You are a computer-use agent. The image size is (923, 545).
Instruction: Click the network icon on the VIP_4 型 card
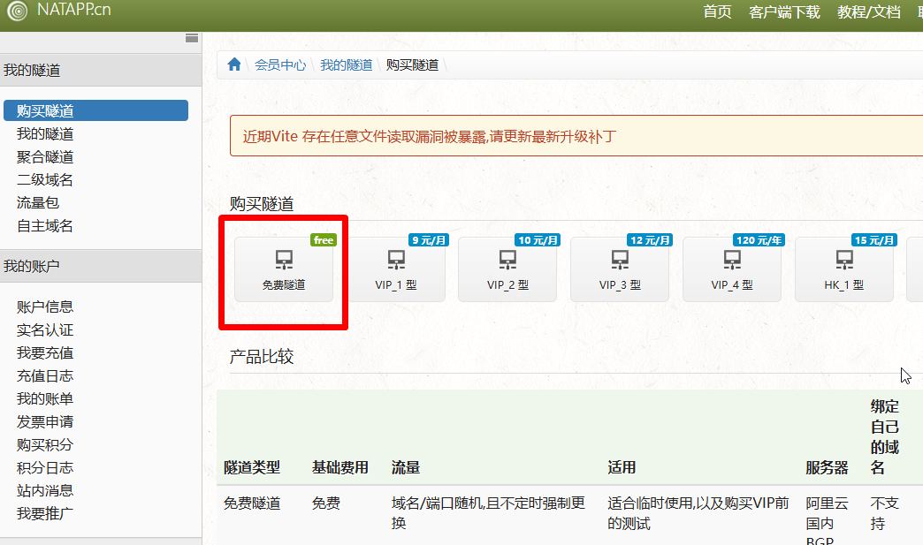[x=732, y=260]
